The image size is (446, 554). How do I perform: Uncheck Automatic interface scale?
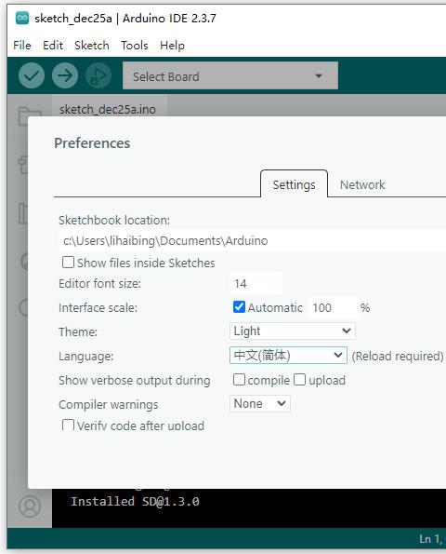(239, 307)
